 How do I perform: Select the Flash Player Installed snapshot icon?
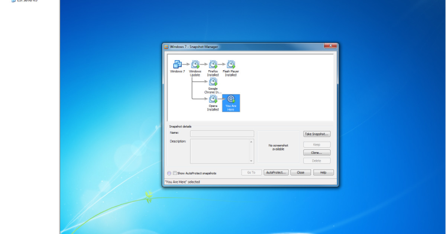click(x=231, y=64)
